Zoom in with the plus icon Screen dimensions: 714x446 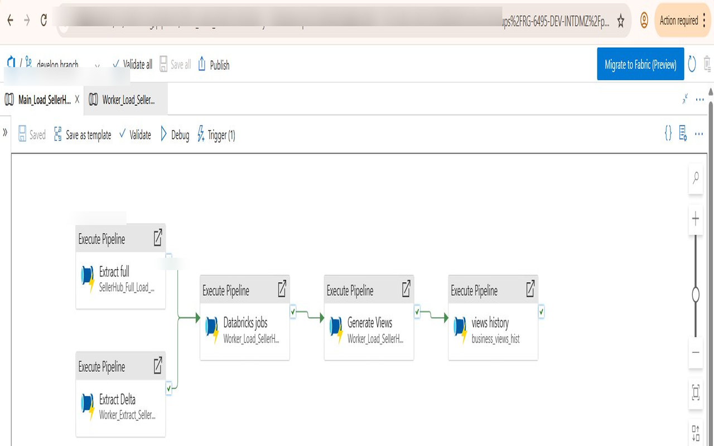(696, 219)
